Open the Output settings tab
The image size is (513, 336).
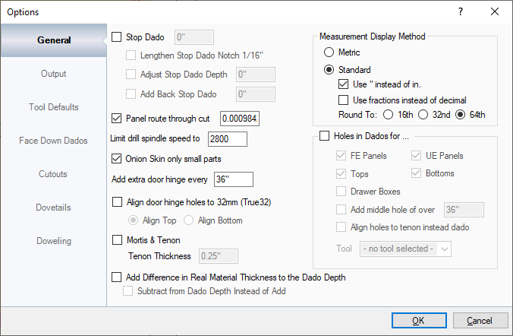[53, 74]
